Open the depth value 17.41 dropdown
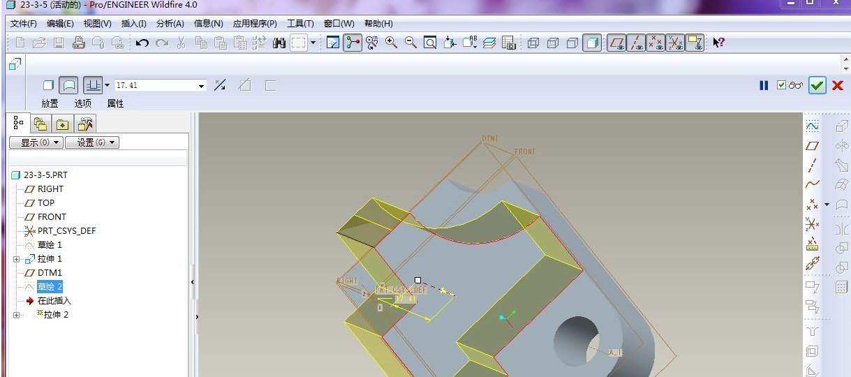 click(x=202, y=86)
